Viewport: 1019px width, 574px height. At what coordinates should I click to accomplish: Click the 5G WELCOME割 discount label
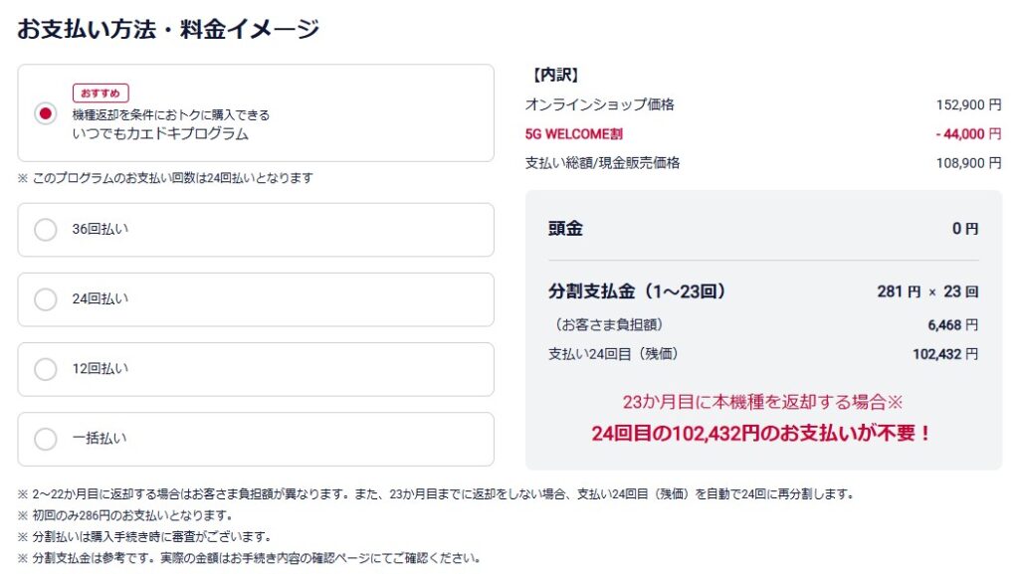coord(574,133)
